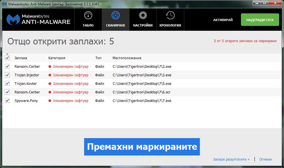Click path ending in 7\6.scr
The height and width of the screenshot is (168, 284).
tap(141, 92)
